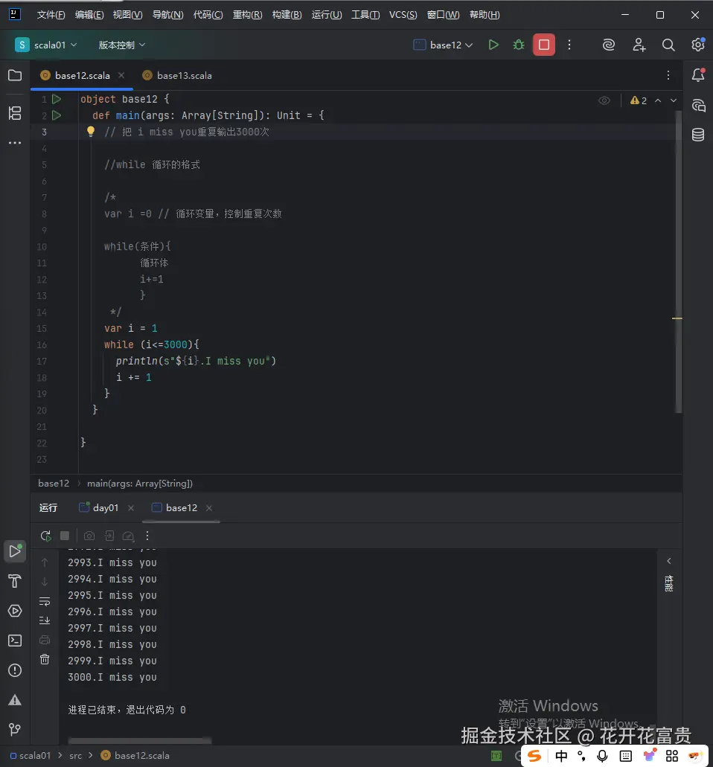Click the yellow light bulb quick-fix

pos(91,131)
